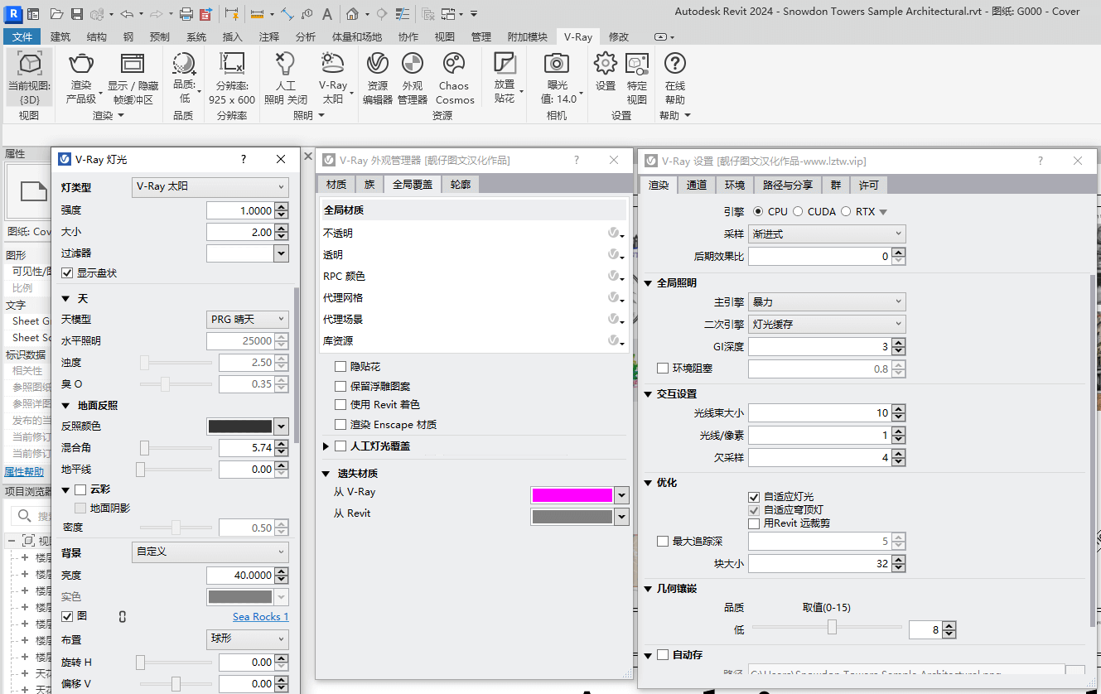Toggle the 图 checkbox in 背景 section
1101x694 pixels.
[68, 616]
